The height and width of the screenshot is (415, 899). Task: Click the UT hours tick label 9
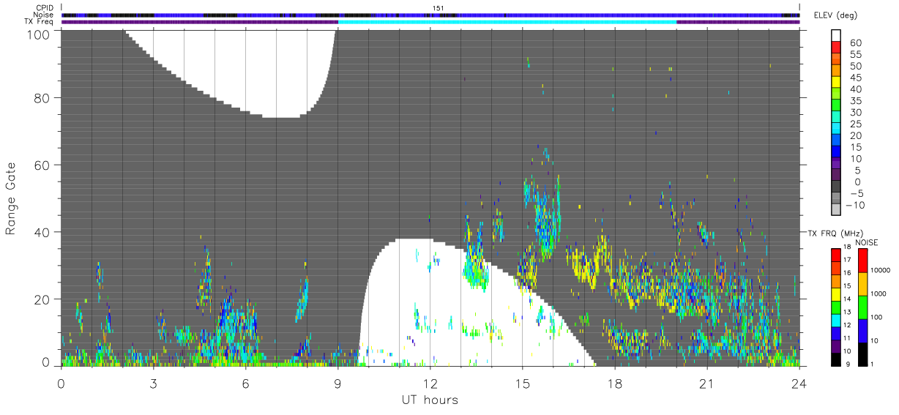pyautogui.click(x=337, y=384)
